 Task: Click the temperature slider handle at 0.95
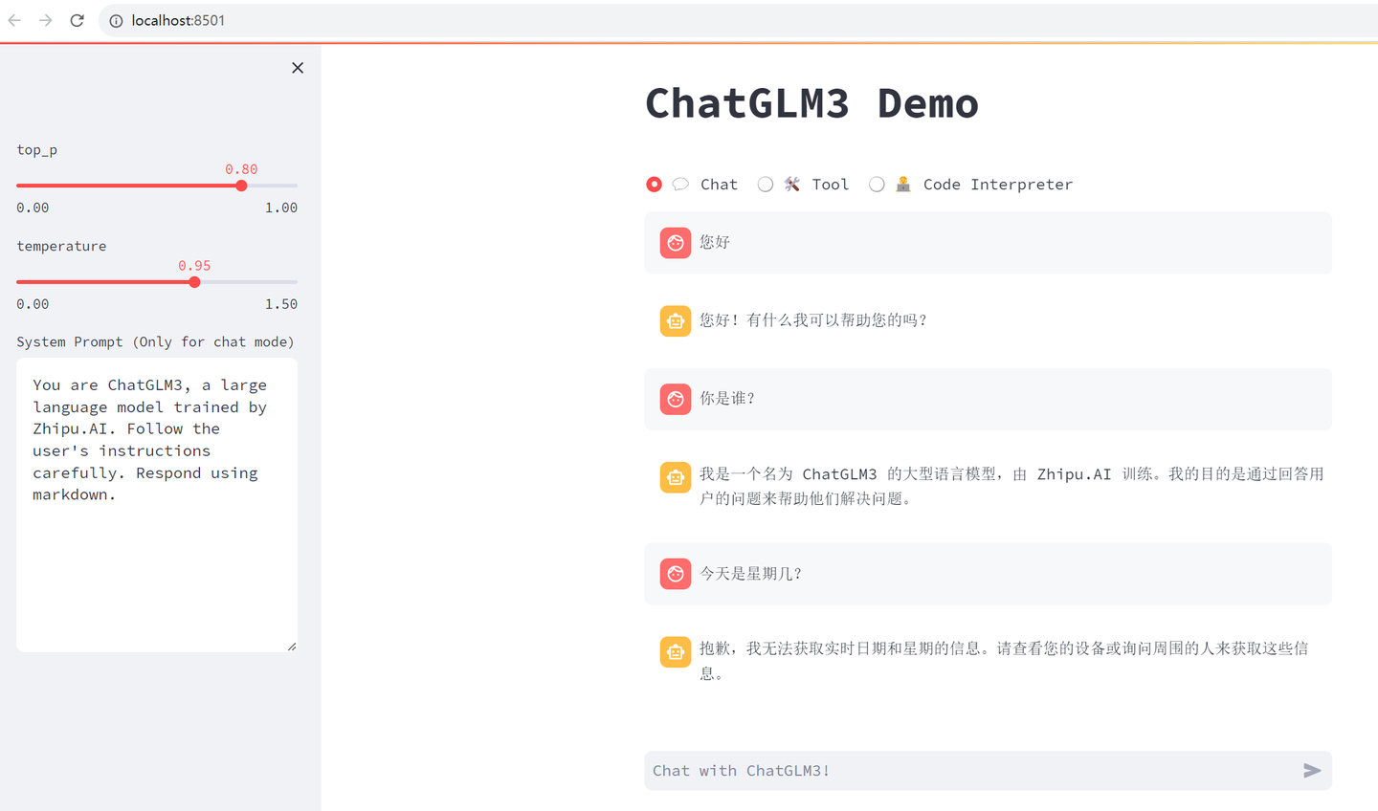[194, 282]
